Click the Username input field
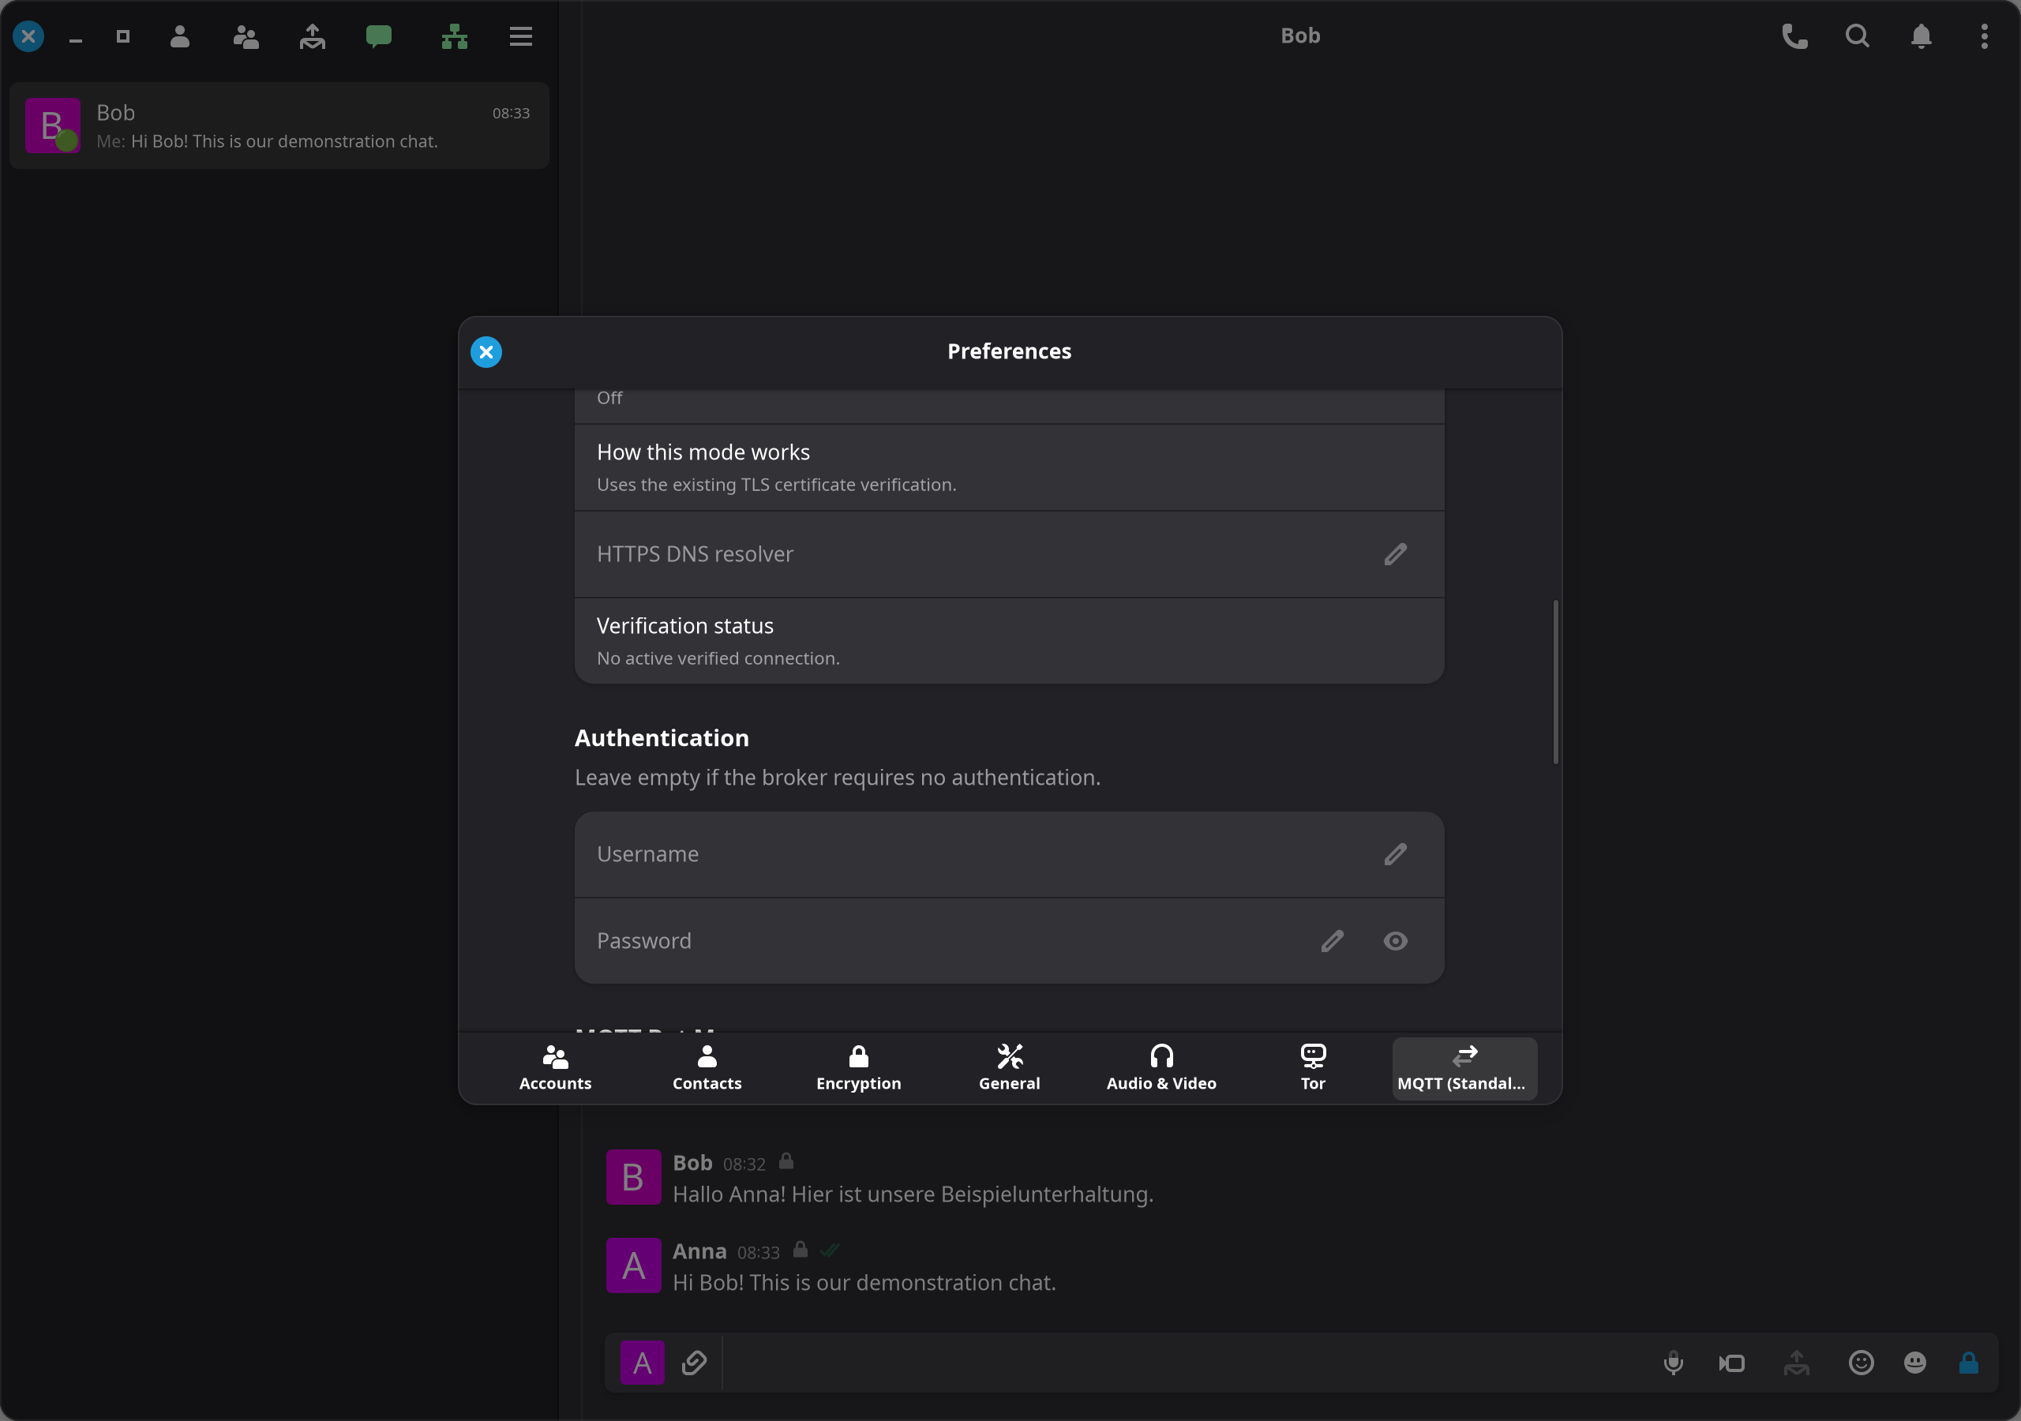2021x1421 pixels. pos(1009,854)
